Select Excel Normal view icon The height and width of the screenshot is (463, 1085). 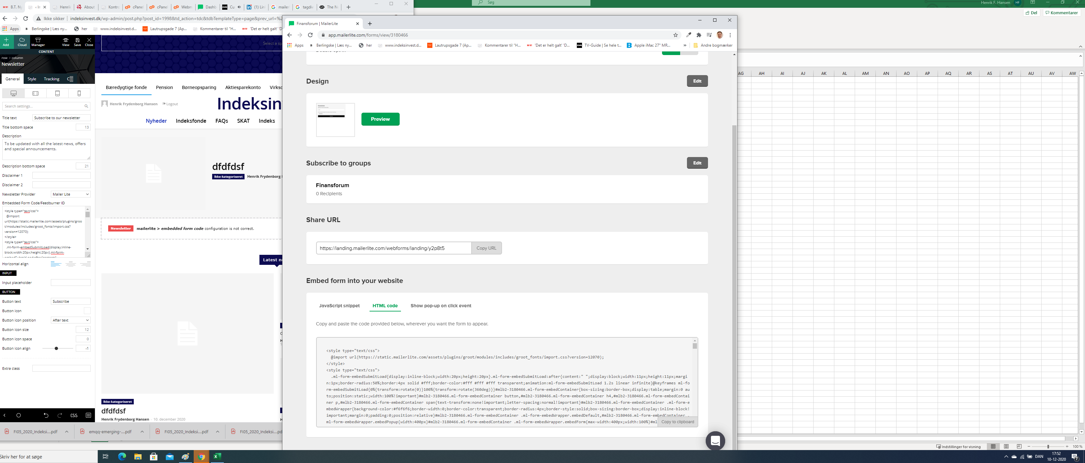tap(993, 446)
